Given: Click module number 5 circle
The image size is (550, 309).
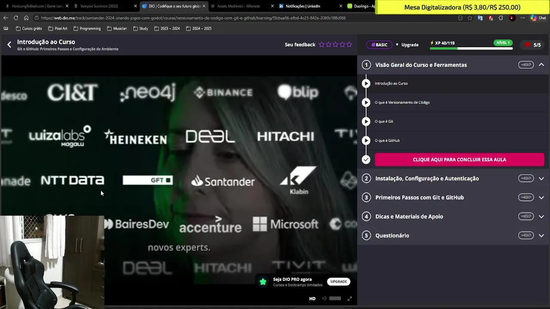Looking at the screenshot, I should (x=366, y=236).
